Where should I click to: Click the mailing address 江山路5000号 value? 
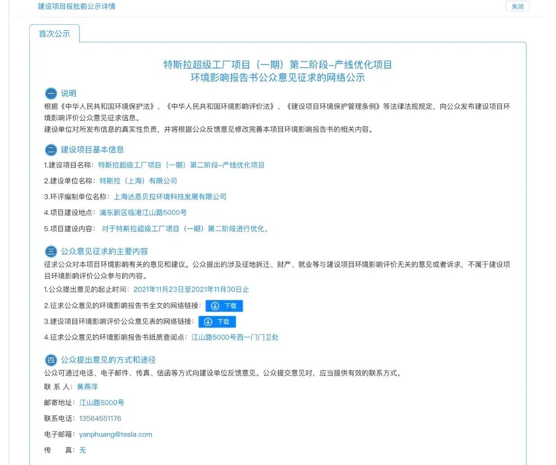click(102, 402)
